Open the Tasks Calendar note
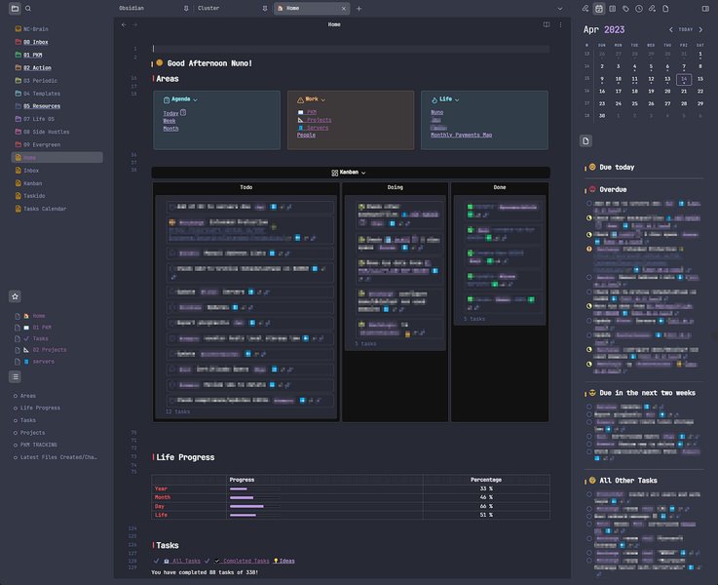Screen dimensions: 718x585 coord(45,209)
